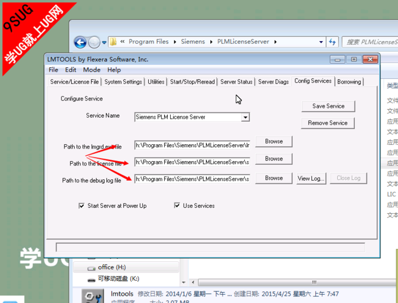Browse for the license file
This screenshot has height=303, width=398.
pos(273,159)
